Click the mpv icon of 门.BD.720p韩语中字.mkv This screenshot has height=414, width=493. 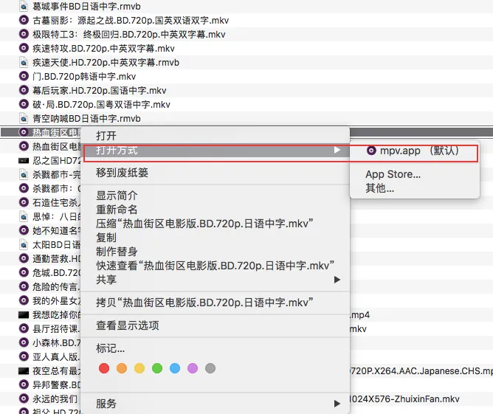tap(24, 76)
